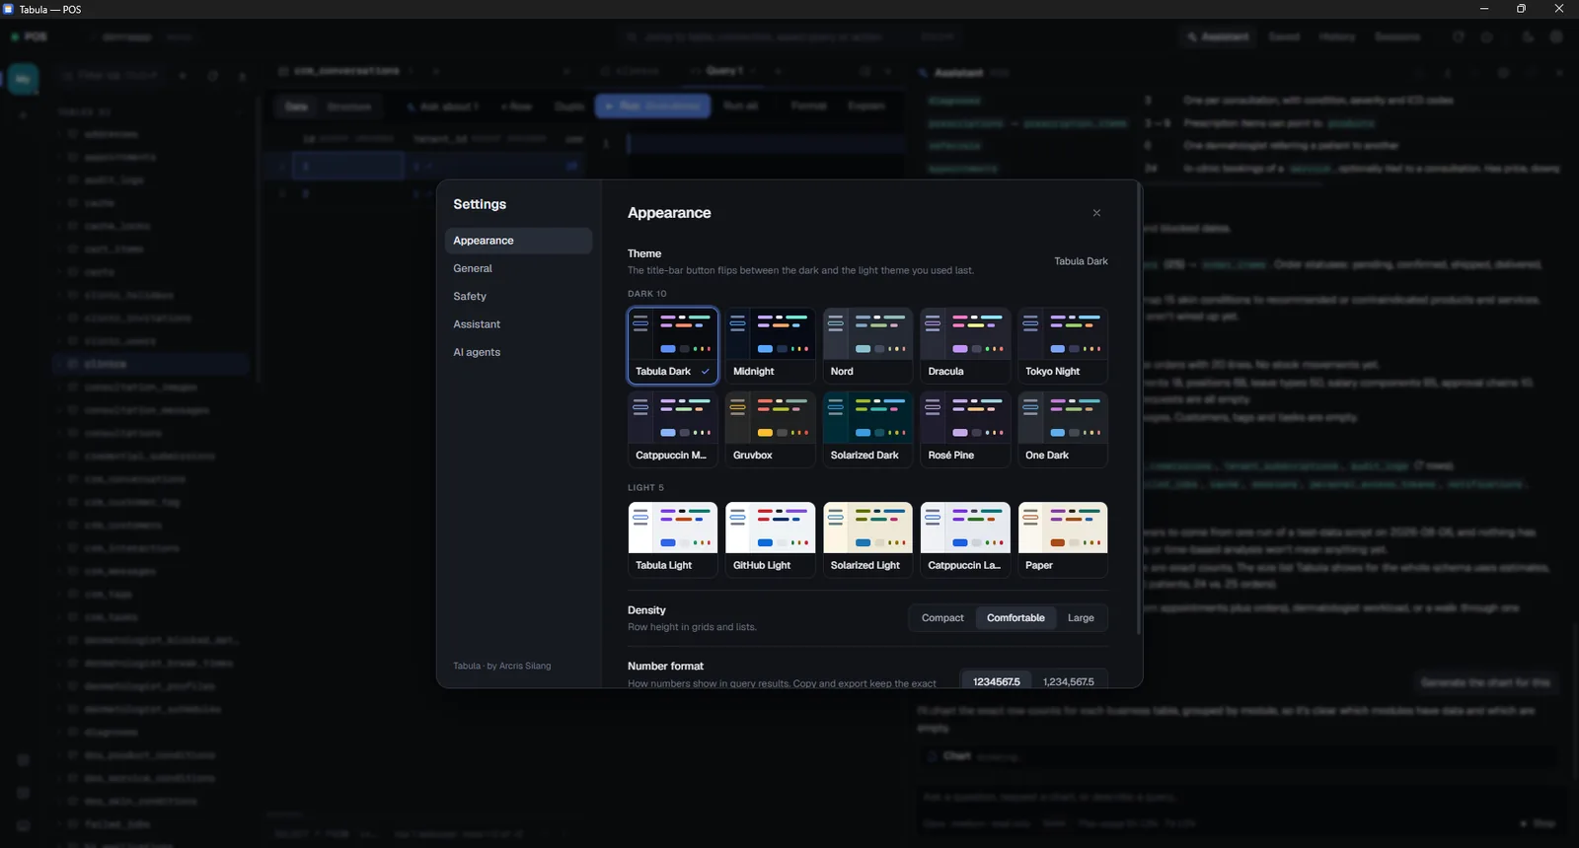Close the Settings dialog with the X

point(1096,213)
